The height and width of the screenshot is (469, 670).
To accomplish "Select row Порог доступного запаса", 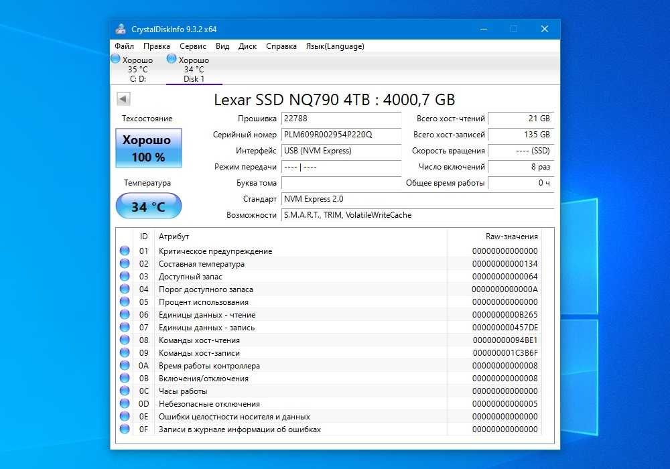I will coord(329,289).
